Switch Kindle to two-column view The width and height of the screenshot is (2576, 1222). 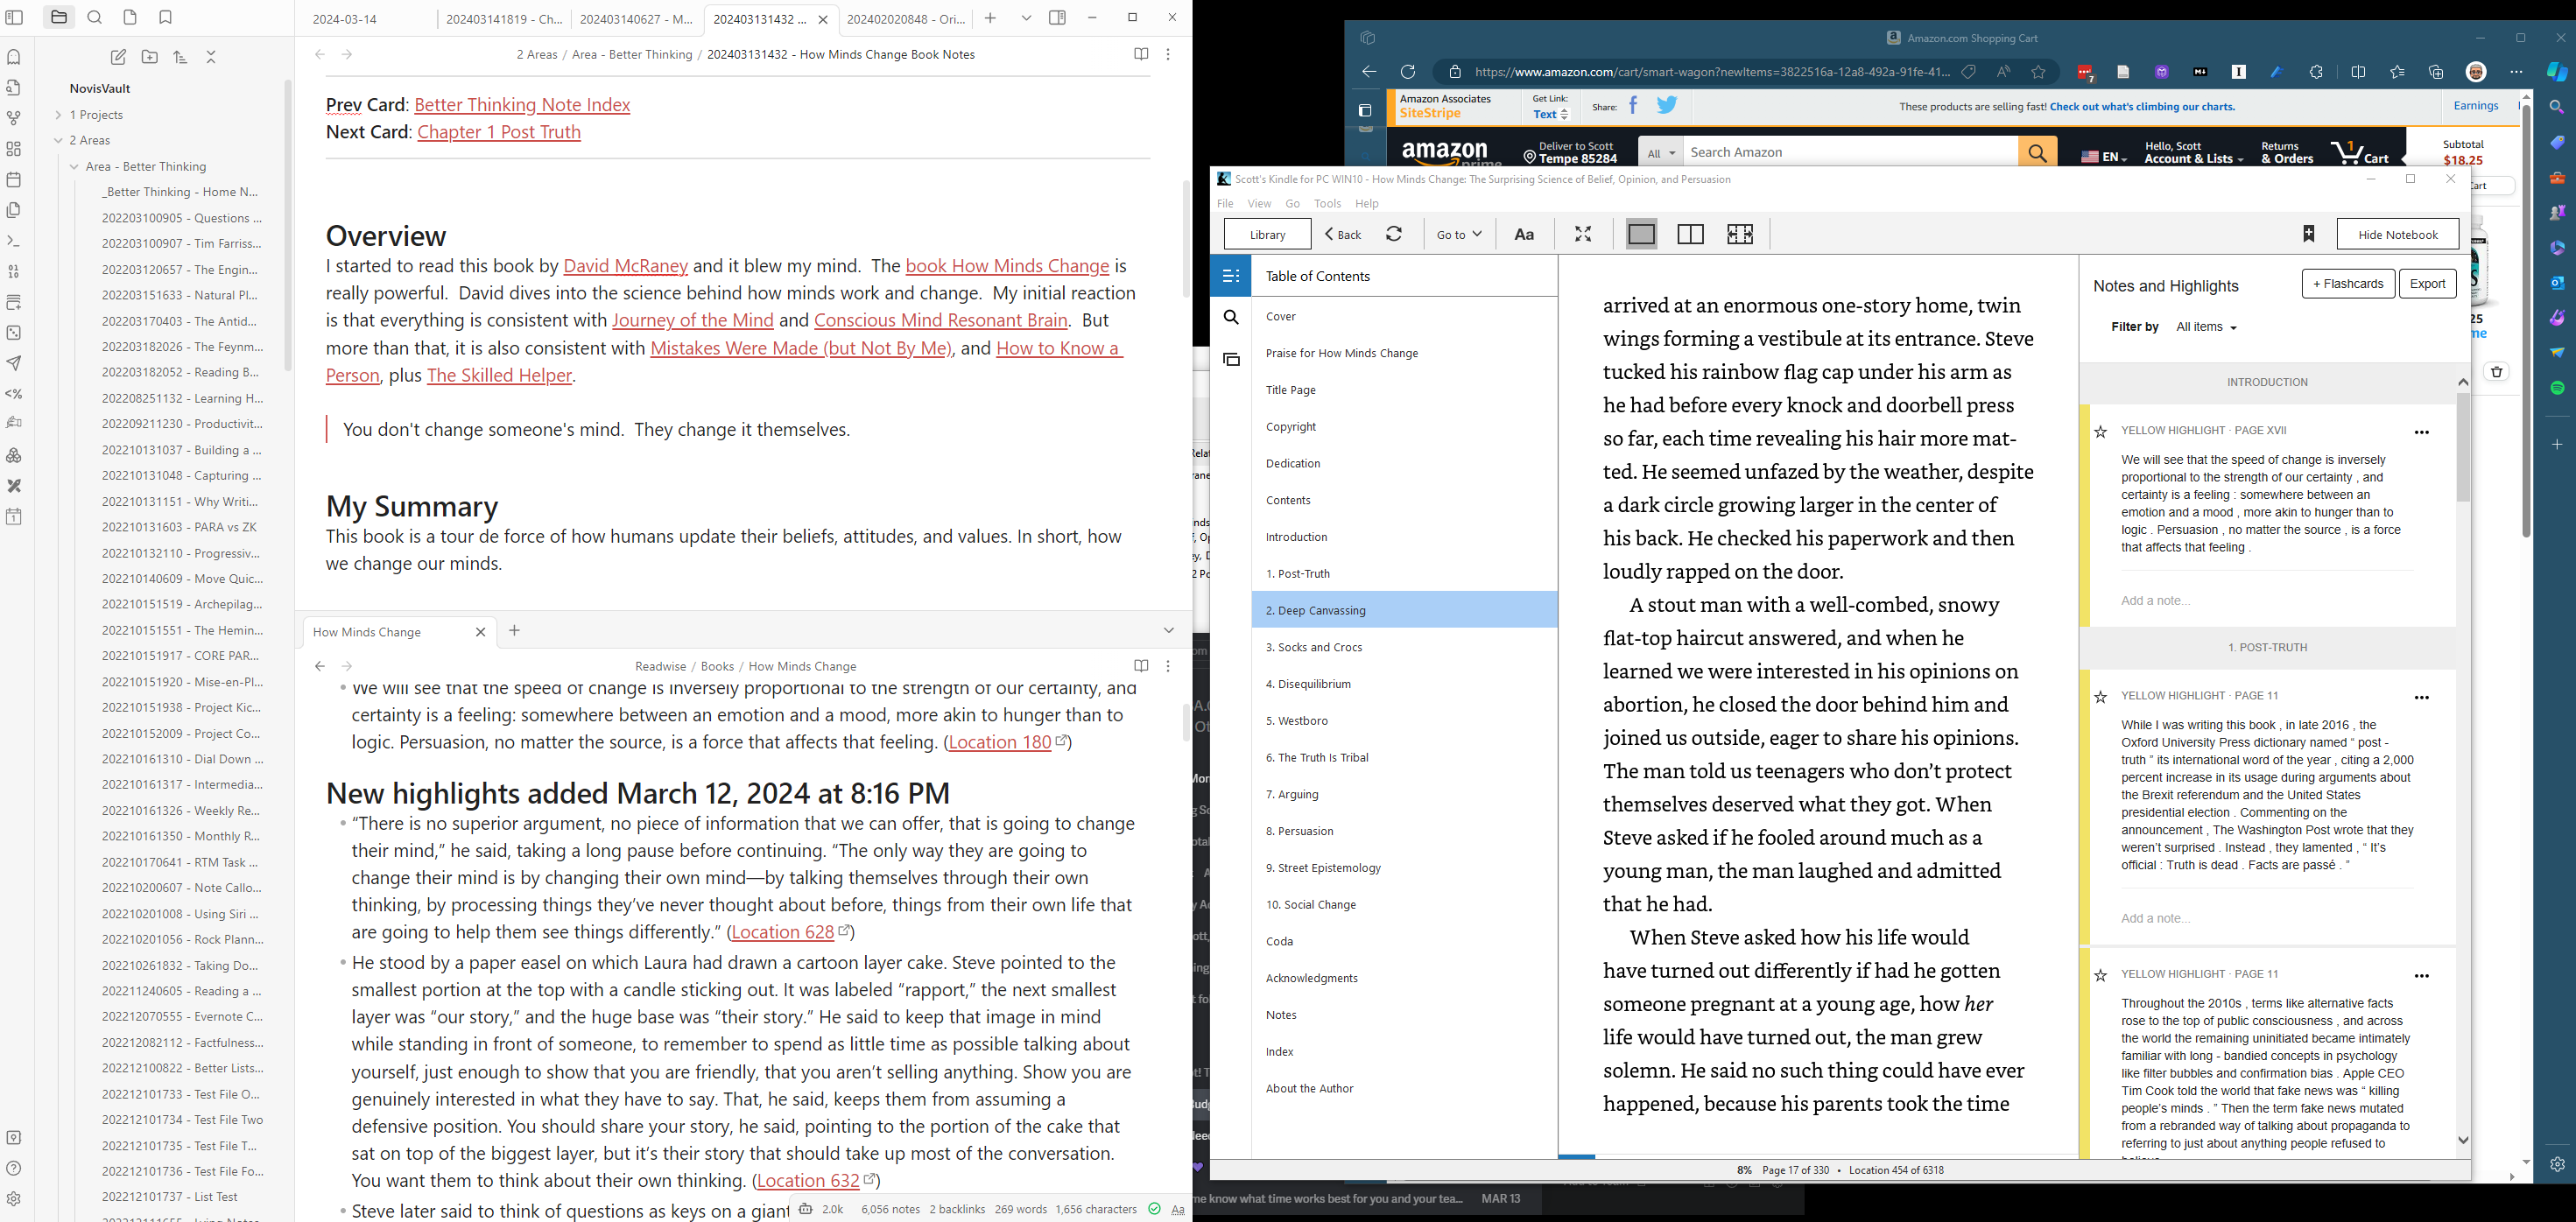(x=1690, y=234)
